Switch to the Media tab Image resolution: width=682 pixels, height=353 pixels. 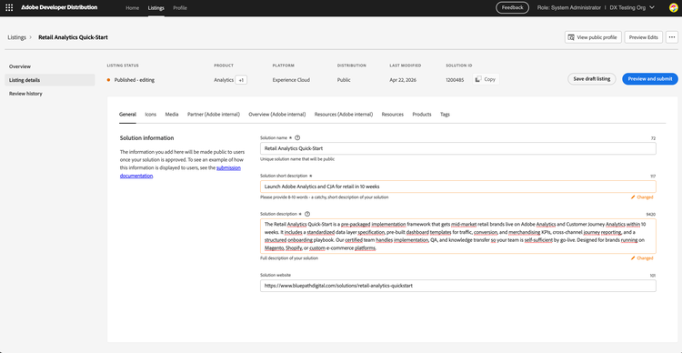172,115
